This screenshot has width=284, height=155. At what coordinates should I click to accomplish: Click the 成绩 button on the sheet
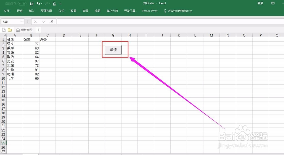tap(113, 49)
